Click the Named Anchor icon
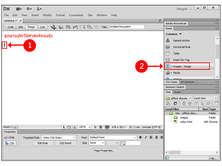 [x=167, y=41]
